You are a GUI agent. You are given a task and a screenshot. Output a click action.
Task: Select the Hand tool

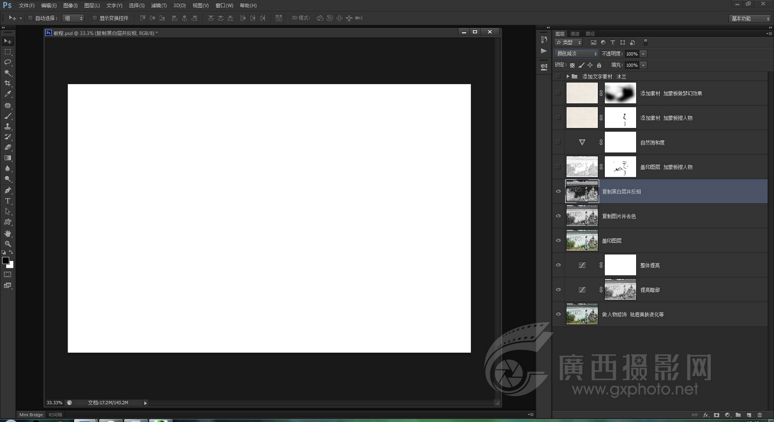point(8,233)
